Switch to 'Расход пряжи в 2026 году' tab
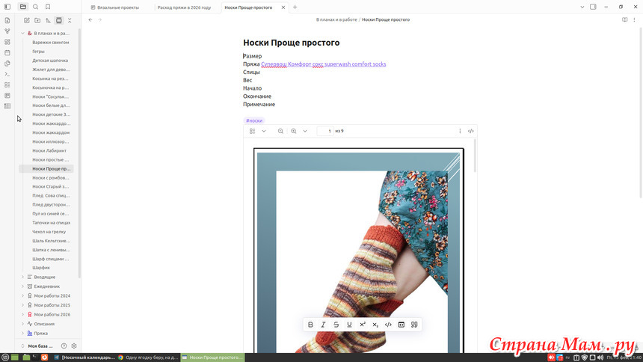The width and height of the screenshot is (643, 362). click(x=184, y=7)
